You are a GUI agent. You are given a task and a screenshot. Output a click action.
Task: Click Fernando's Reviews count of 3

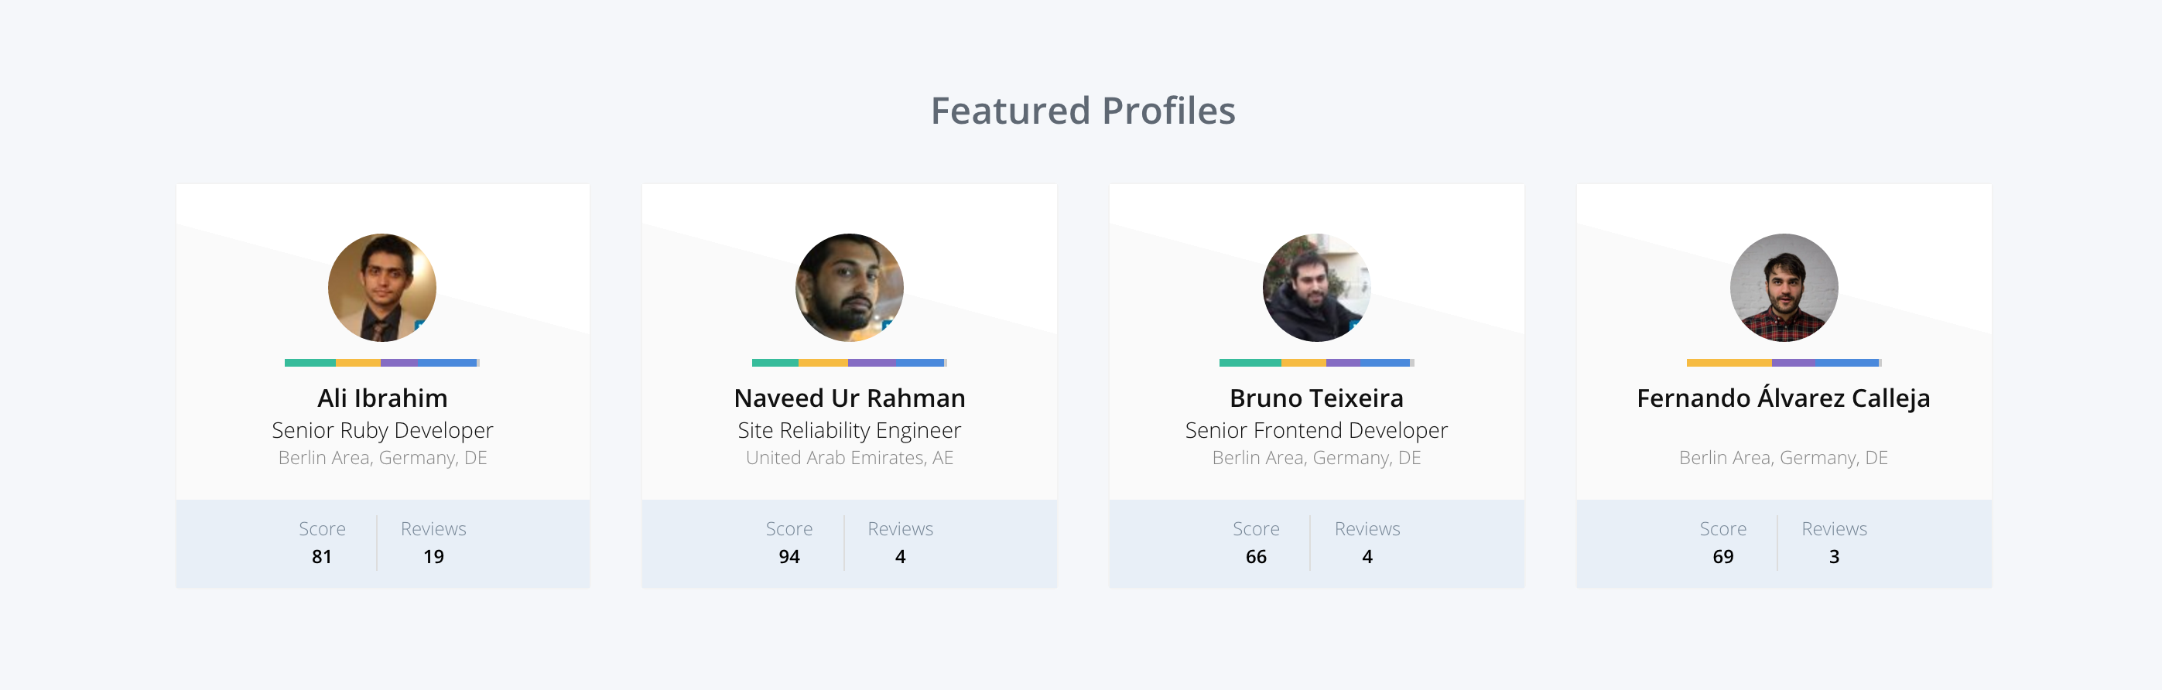click(1834, 556)
